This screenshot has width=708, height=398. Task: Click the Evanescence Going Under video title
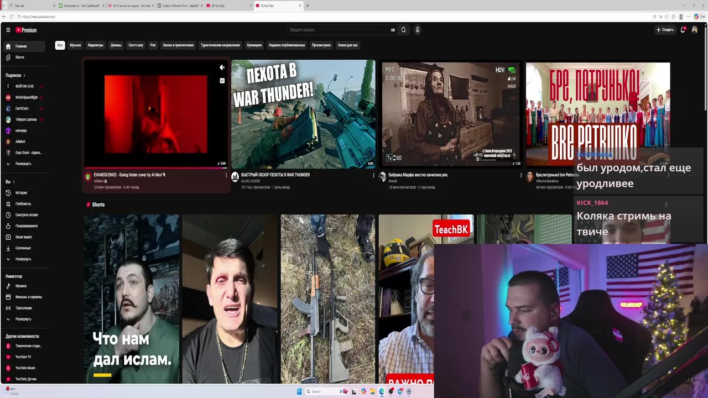point(128,175)
